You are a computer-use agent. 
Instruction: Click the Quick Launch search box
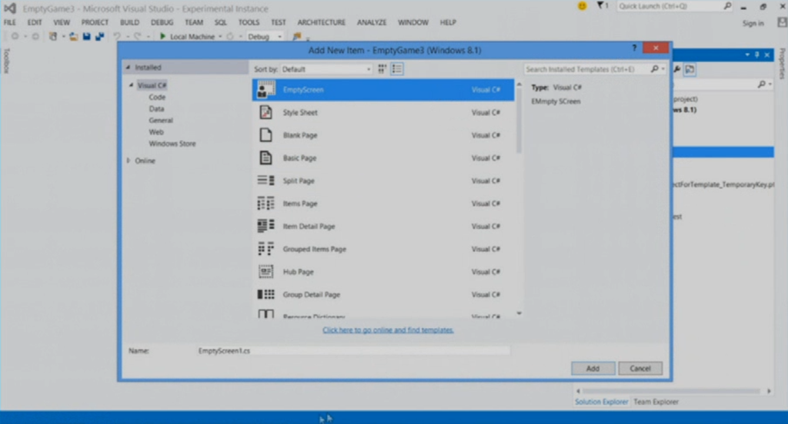669,6
